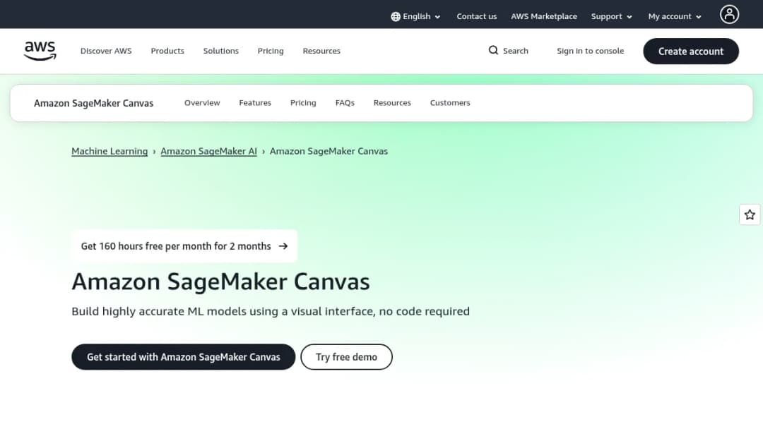This screenshot has width=763, height=429.
Task: Follow the Amazon SageMaker AI breadcrumb
Action: point(208,151)
